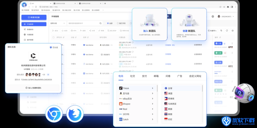Switch to the 邮箱 tab
Image resolution: width=257 pixels, height=128 pixels.
pyautogui.click(x=156, y=76)
